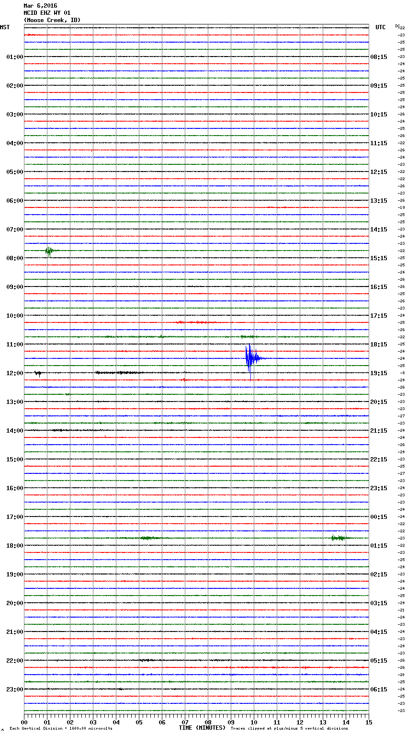This screenshot has width=407, height=735.
Task: Click the '11:00' MST hour label
Action: (15, 345)
